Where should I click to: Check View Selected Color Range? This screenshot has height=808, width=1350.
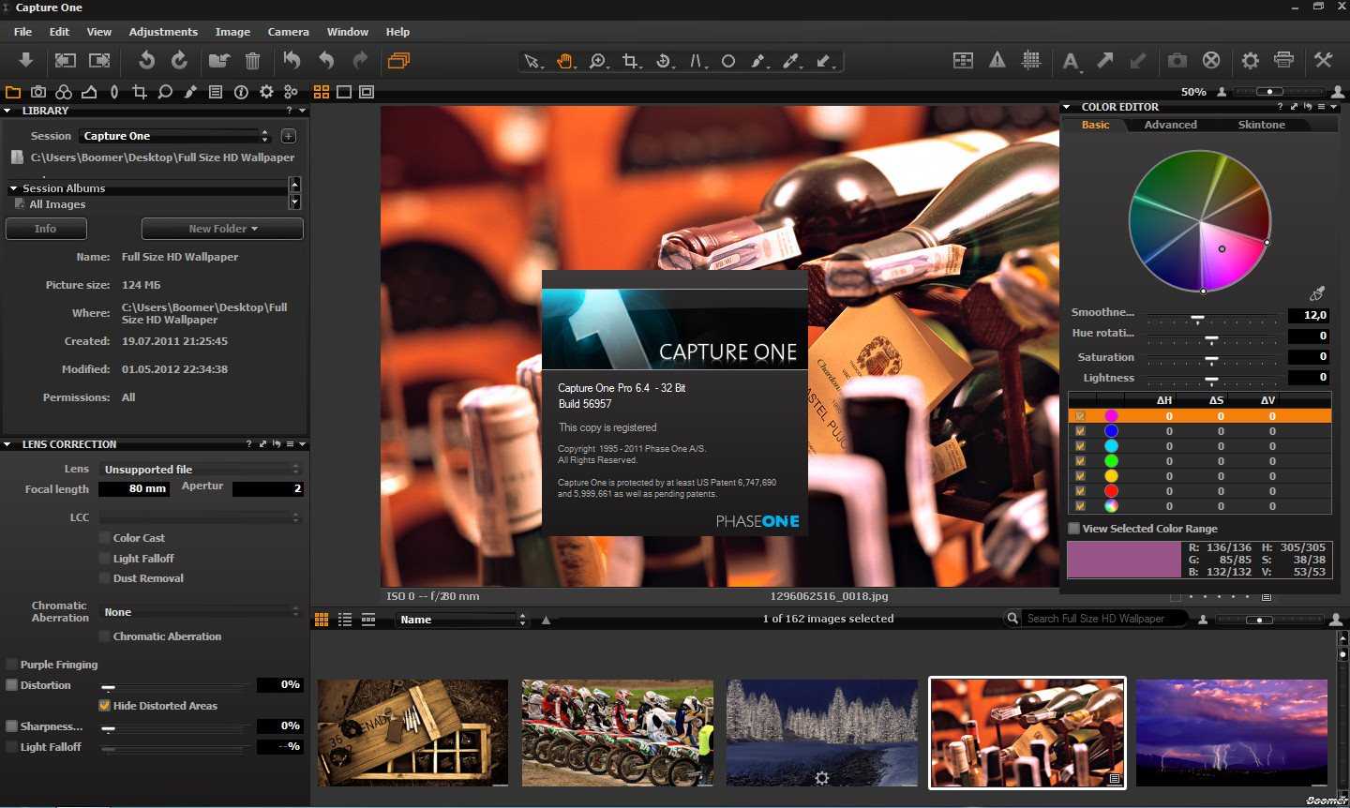point(1074,529)
